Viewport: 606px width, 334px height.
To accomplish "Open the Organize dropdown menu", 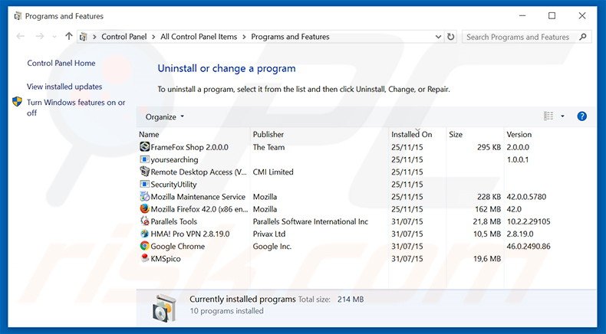I will (165, 117).
